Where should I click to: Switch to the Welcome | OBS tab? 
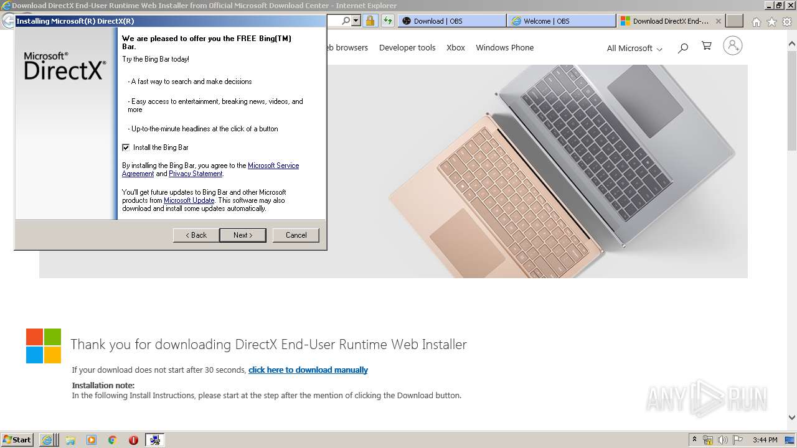click(562, 21)
